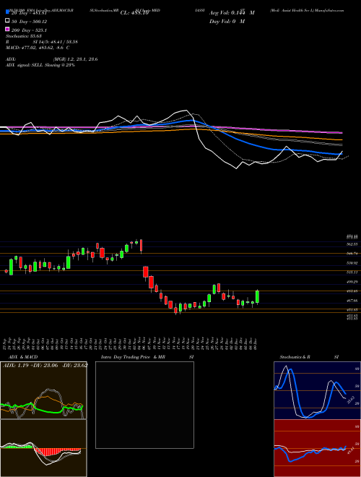The image size is (361, 477).
Task: Click the 'ADX signal: SELL' text
Action: [x=40, y=65]
